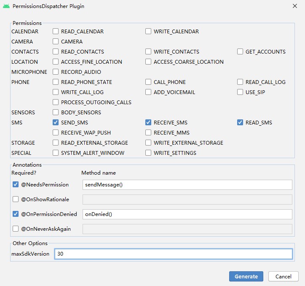Uncheck the @NeedsPermission annotation
Screen dimensions: 305x286
[x=16, y=185]
